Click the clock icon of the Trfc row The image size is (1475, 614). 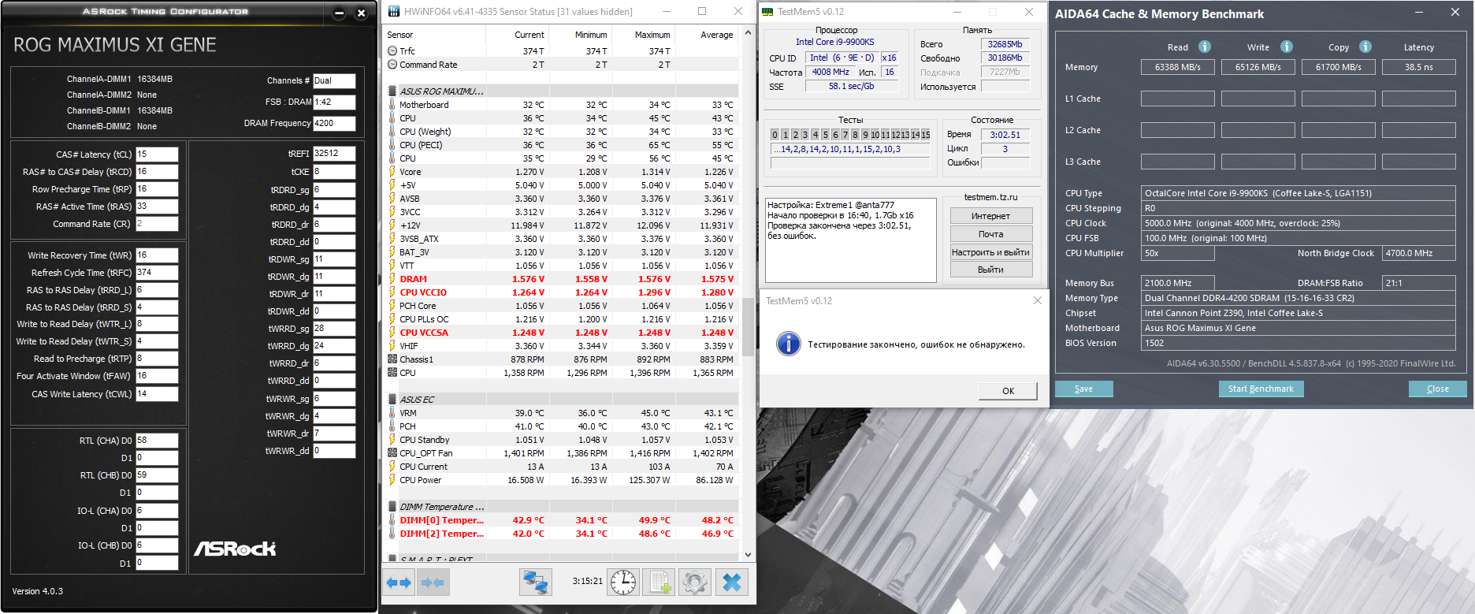pyautogui.click(x=392, y=51)
